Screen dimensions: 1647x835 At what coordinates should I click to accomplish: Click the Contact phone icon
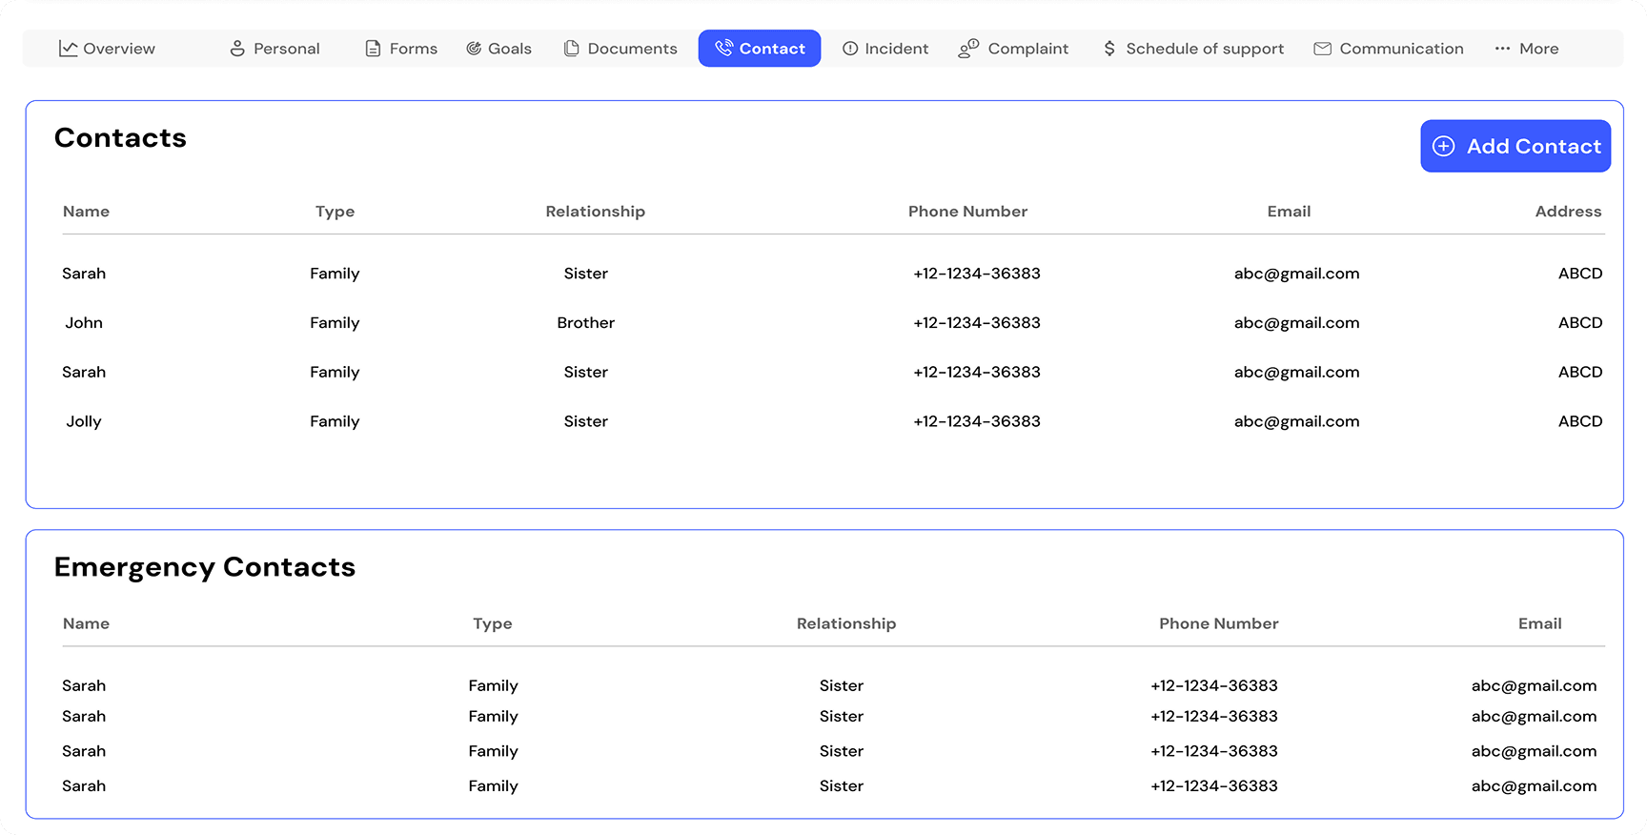pyautogui.click(x=724, y=48)
